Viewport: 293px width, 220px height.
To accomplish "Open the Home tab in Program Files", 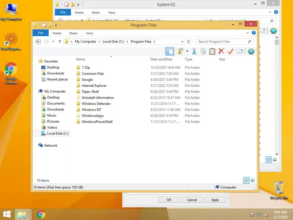I will (57, 33).
